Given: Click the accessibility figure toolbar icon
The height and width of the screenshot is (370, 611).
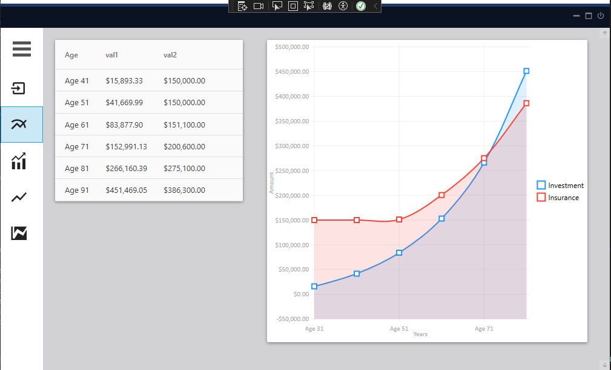Looking at the screenshot, I should click(x=343, y=6).
